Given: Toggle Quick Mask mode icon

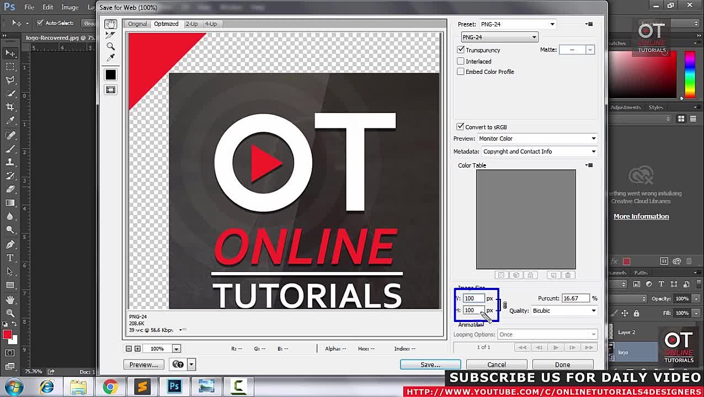Looking at the screenshot, I should (10, 353).
